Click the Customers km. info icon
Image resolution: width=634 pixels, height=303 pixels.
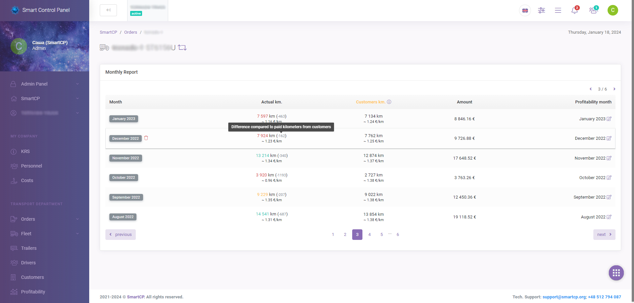[x=389, y=102]
